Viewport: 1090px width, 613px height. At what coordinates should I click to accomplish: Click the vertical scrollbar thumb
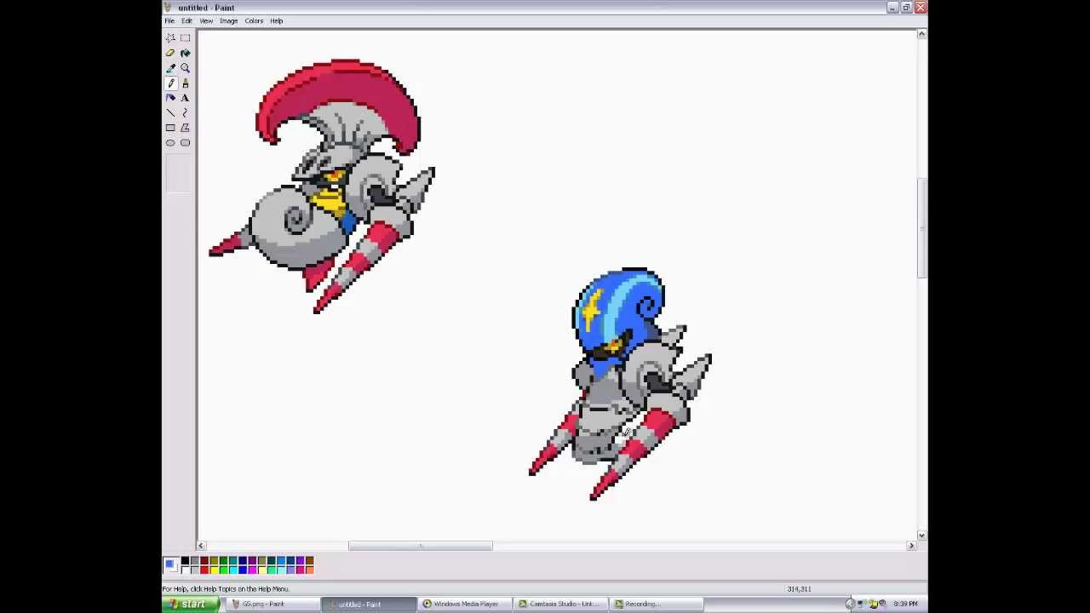921,227
